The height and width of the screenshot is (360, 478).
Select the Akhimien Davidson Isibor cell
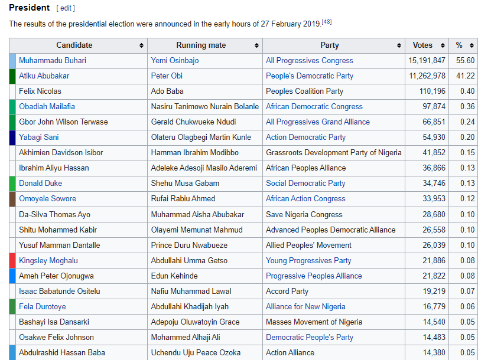(82, 153)
